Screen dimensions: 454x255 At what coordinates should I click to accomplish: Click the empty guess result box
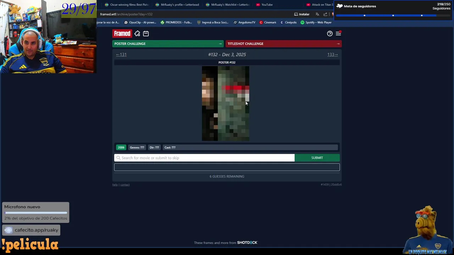227,167
